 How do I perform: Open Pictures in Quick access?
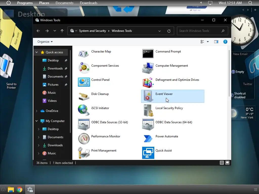[x=53, y=85]
